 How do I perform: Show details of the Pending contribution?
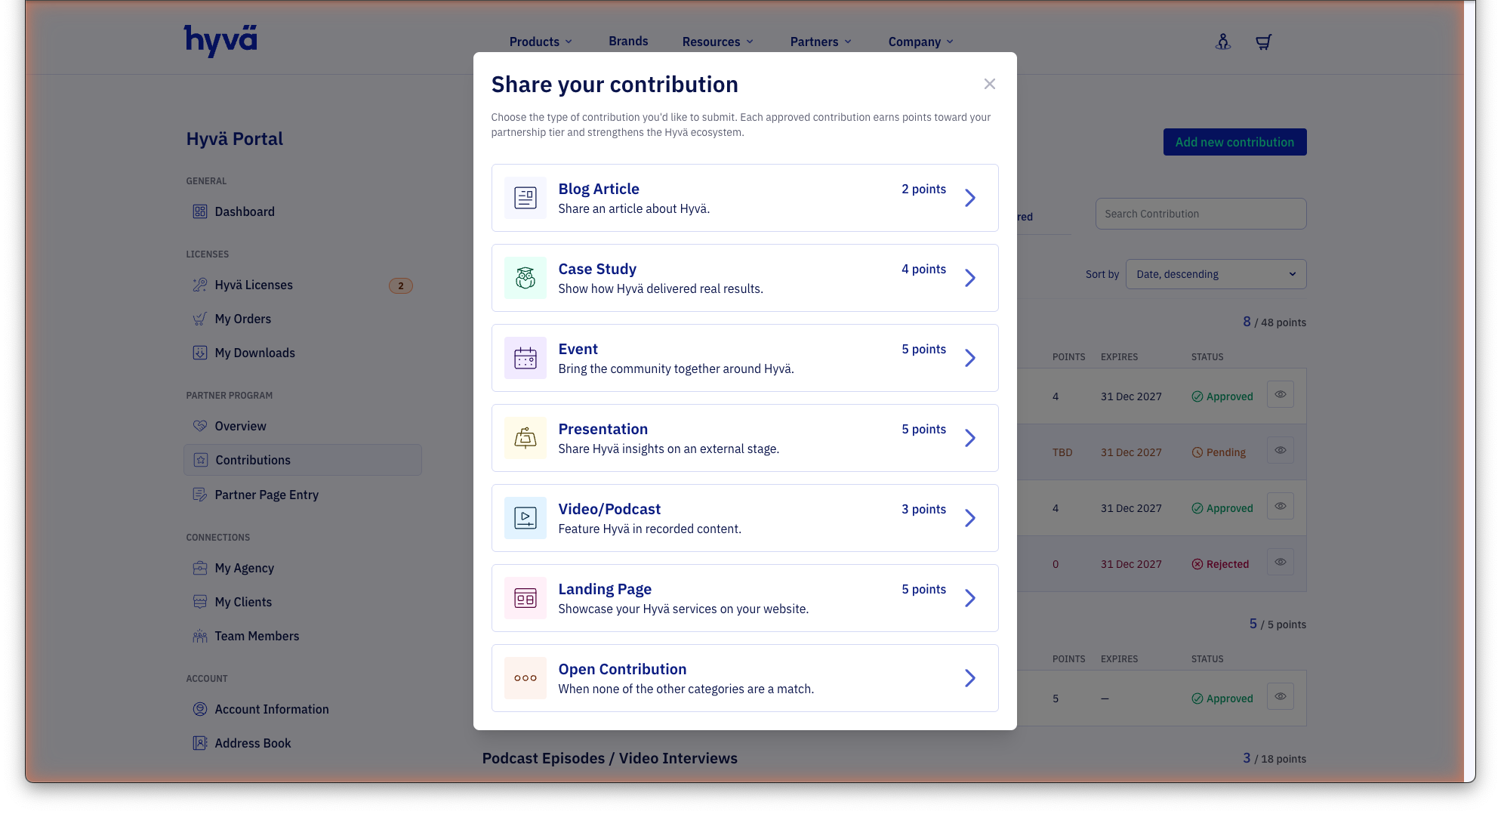(x=1280, y=450)
